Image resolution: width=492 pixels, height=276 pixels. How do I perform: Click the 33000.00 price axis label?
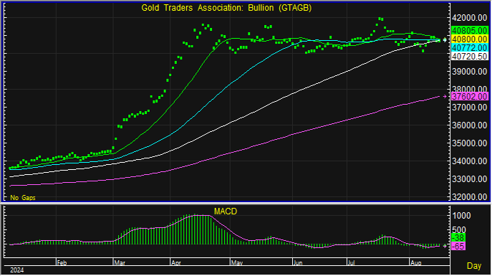tap(469, 179)
